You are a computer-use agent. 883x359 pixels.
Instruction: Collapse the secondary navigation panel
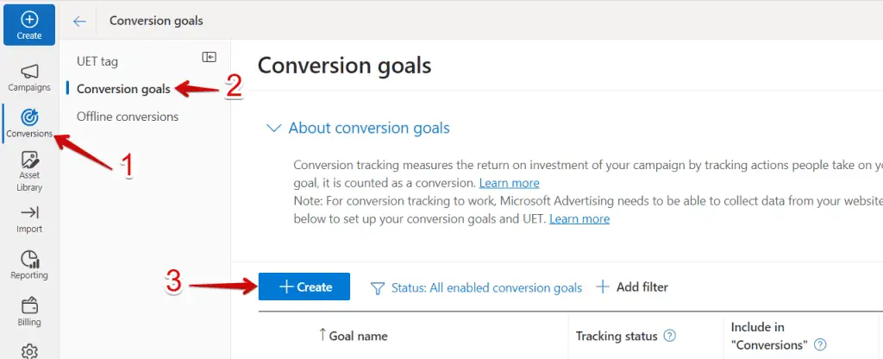click(x=209, y=57)
